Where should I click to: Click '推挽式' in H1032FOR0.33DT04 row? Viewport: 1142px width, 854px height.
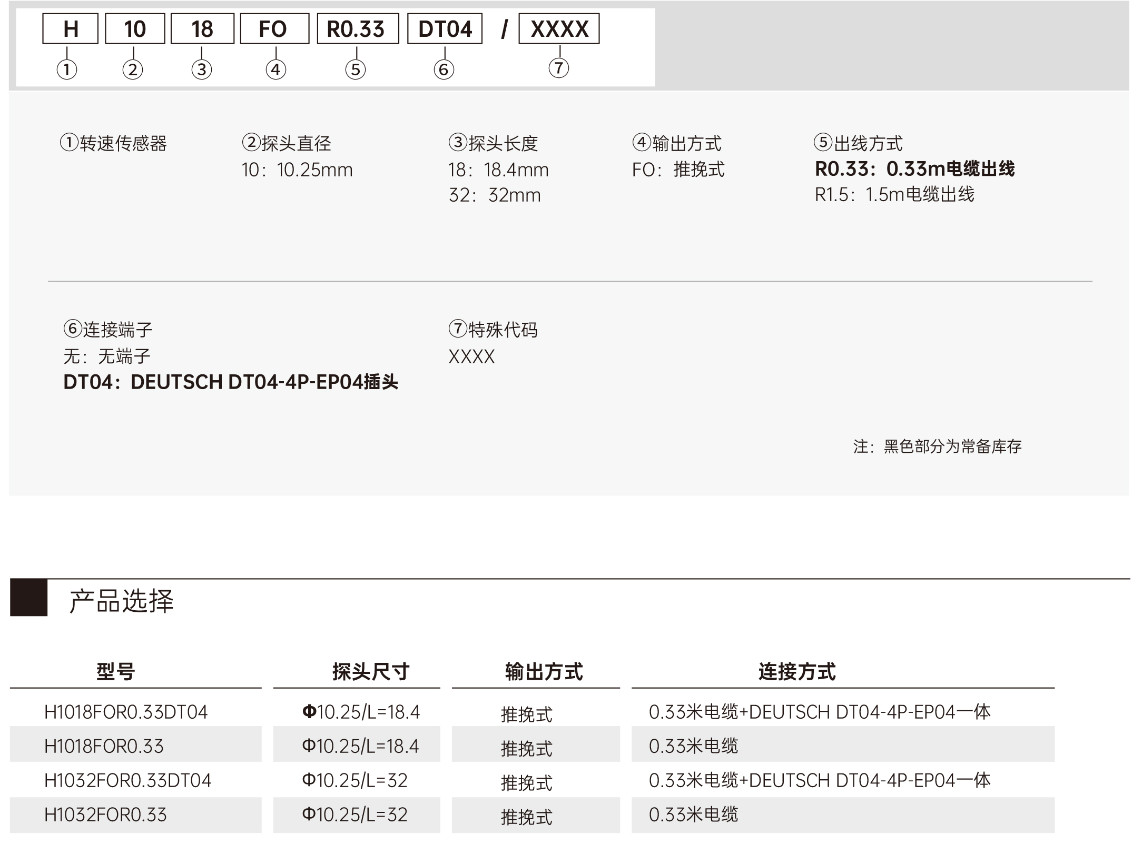click(526, 783)
